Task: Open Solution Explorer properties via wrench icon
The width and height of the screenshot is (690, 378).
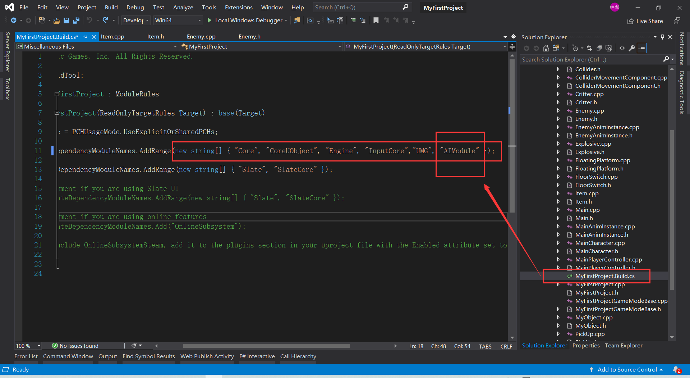Action: pyautogui.click(x=632, y=48)
